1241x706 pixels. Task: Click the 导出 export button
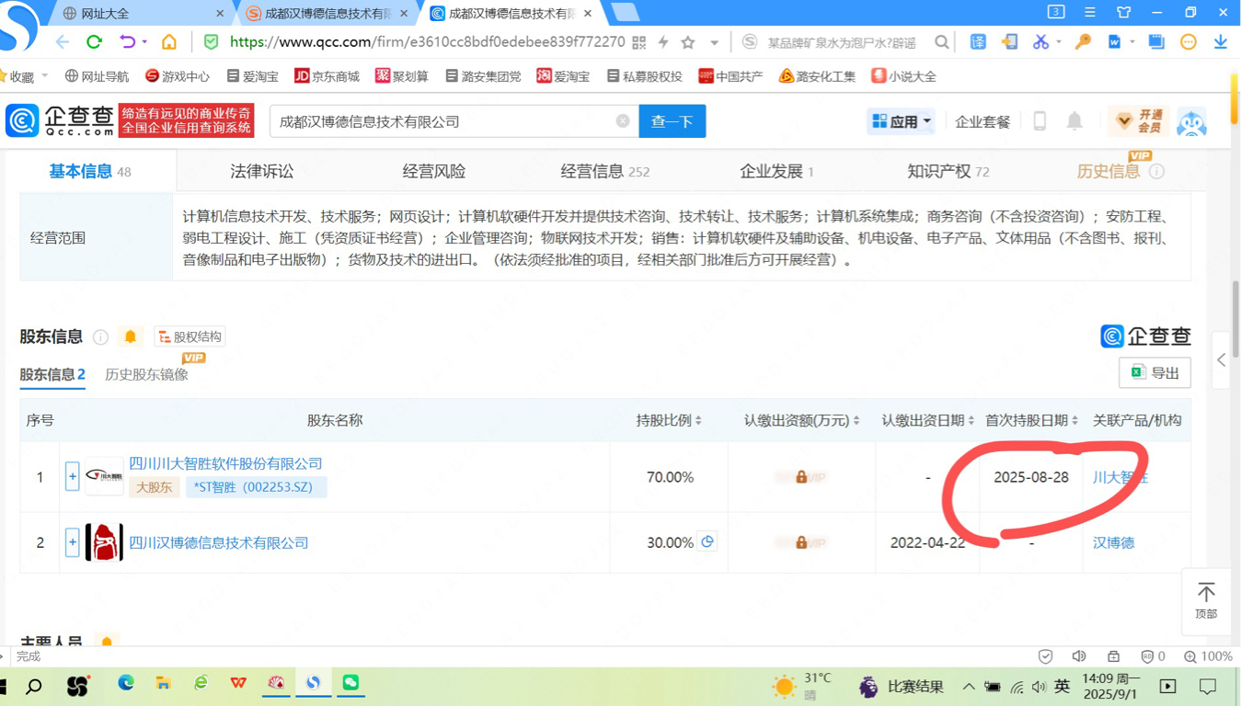tap(1155, 372)
